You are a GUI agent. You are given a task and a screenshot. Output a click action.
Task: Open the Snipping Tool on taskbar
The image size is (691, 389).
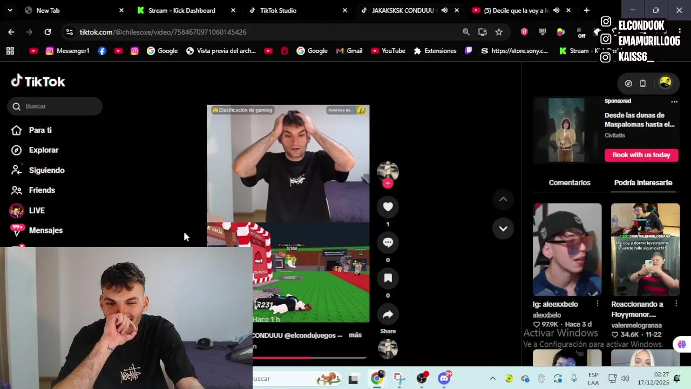[399, 378]
